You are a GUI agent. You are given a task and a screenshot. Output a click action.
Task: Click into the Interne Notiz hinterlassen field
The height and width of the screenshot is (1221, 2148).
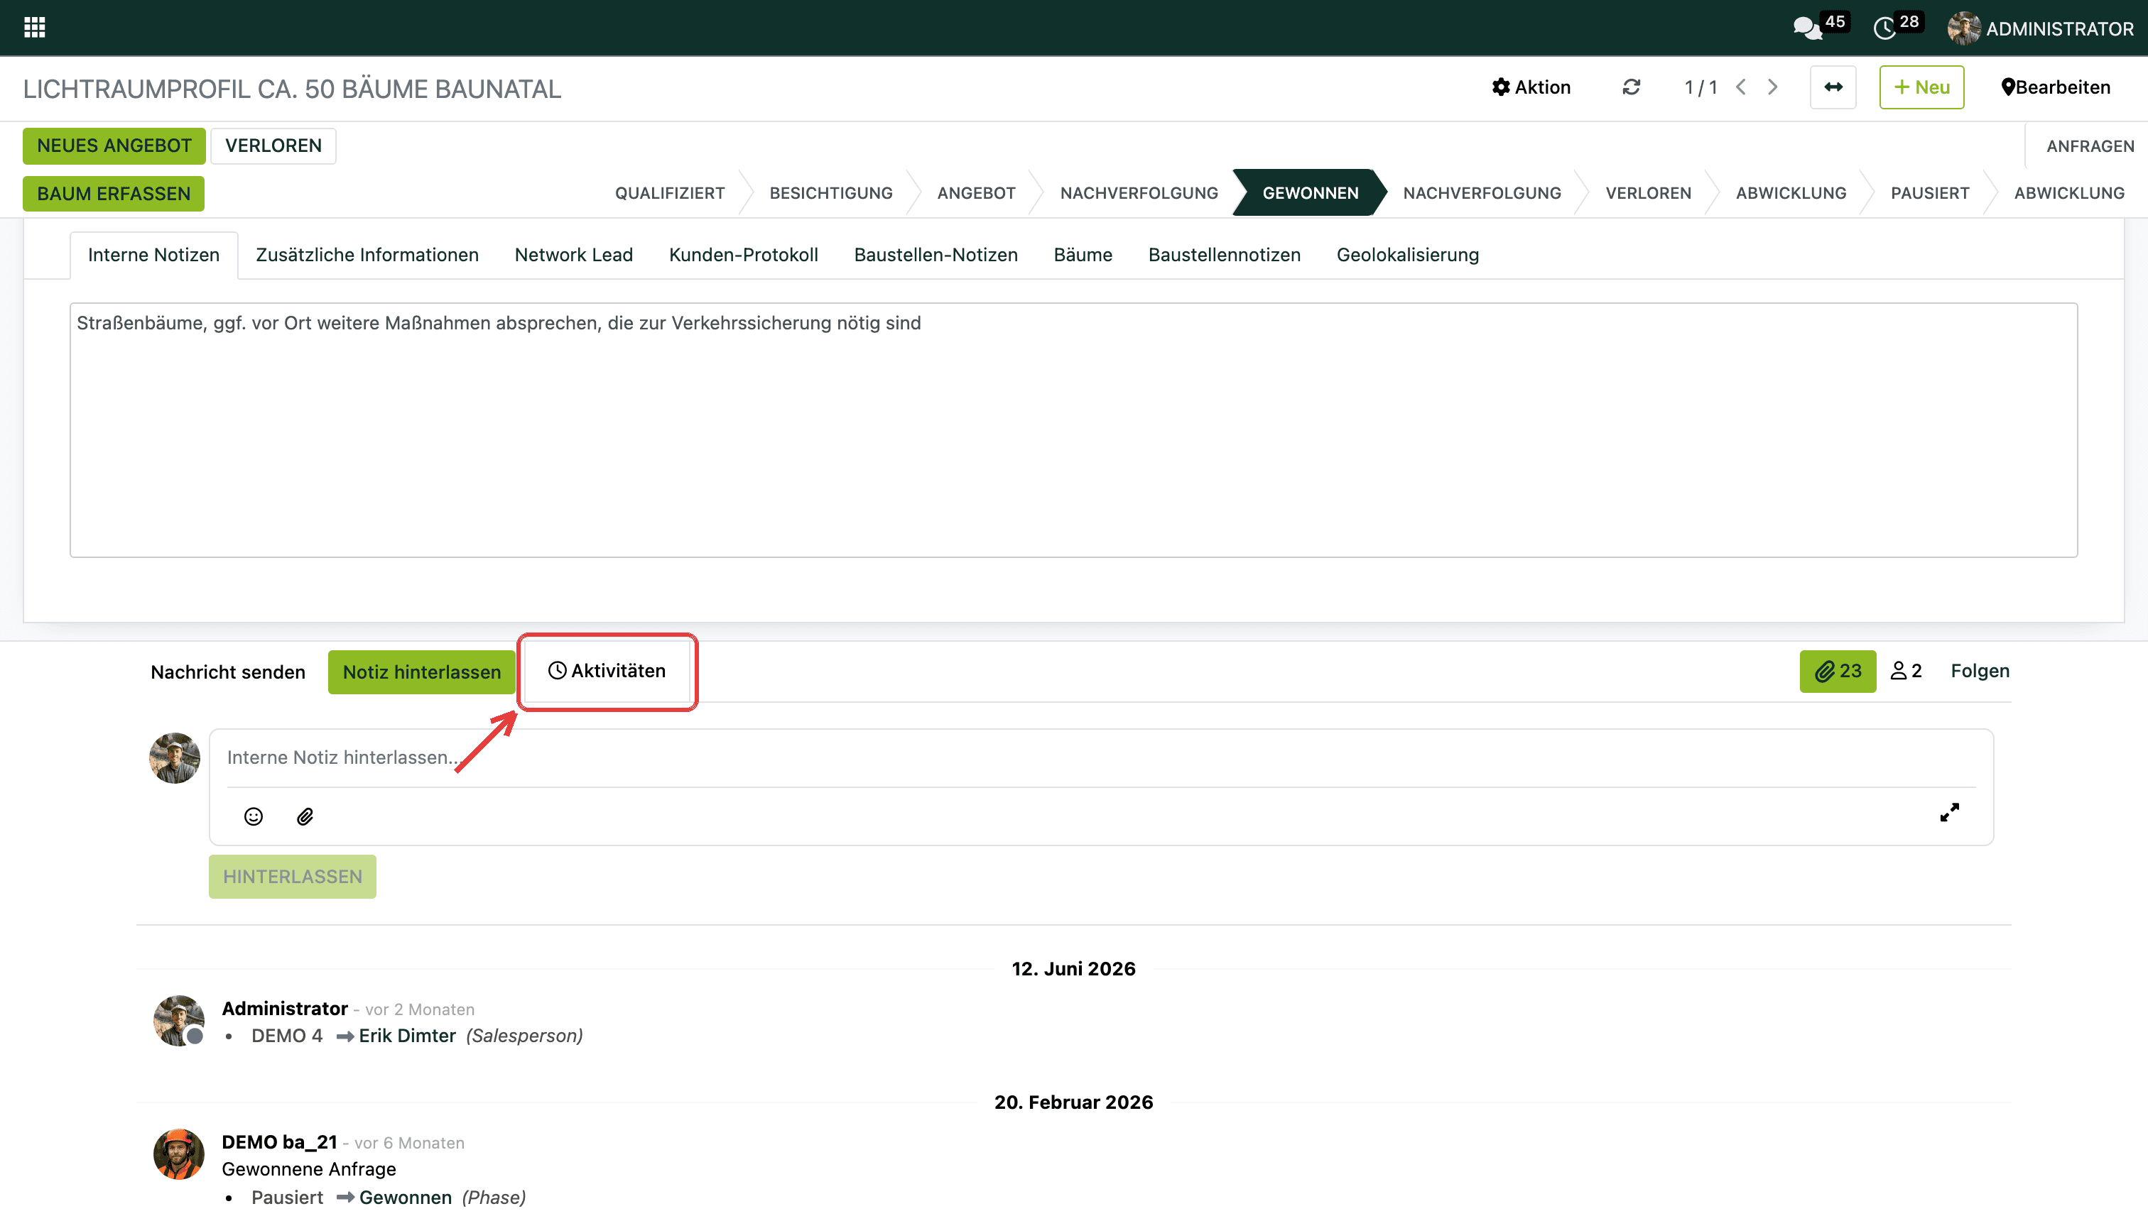(1101, 757)
